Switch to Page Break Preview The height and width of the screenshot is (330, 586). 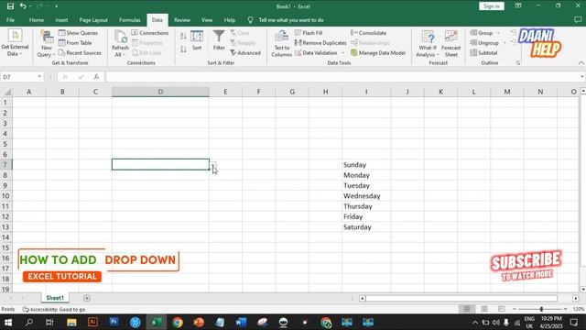tap(502, 309)
